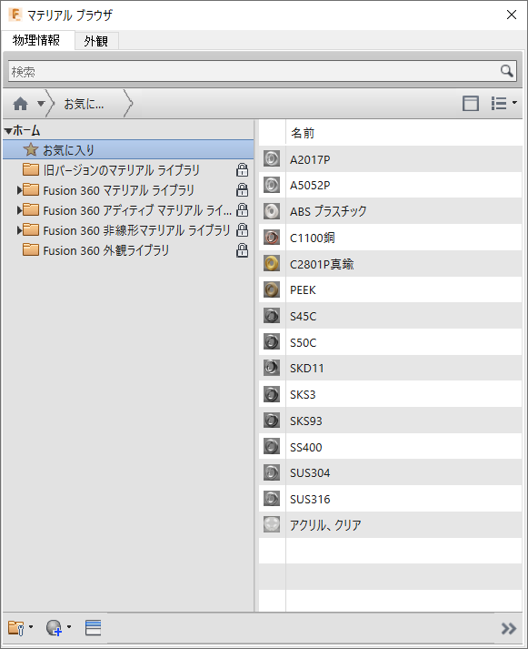Select the S50C row text
Image resolution: width=528 pixels, height=649 pixels.
pyautogui.click(x=303, y=342)
